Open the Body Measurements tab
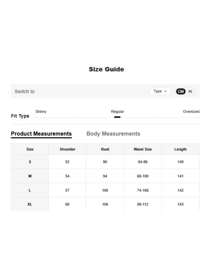Image resolution: width=204 pixels, height=278 pixels. click(113, 134)
